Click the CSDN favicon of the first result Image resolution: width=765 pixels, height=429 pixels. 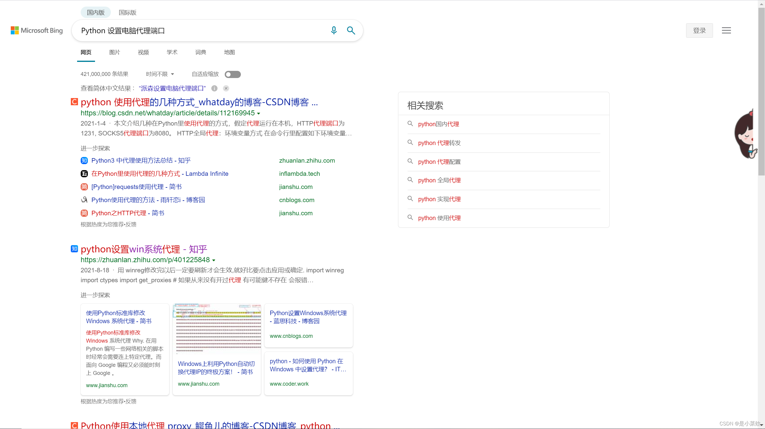click(74, 102)
